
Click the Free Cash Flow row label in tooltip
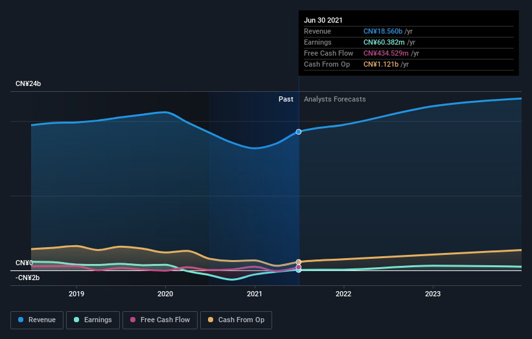point(329,53)
